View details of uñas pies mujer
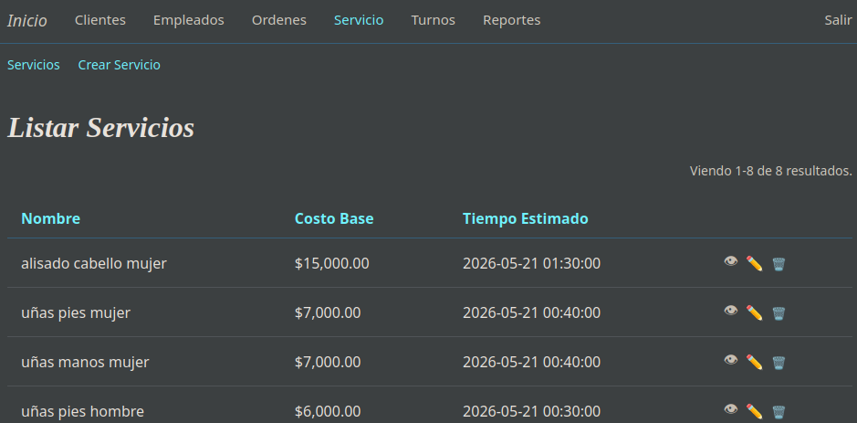Viewport: 857px width, 423px height. click(731, 311)
